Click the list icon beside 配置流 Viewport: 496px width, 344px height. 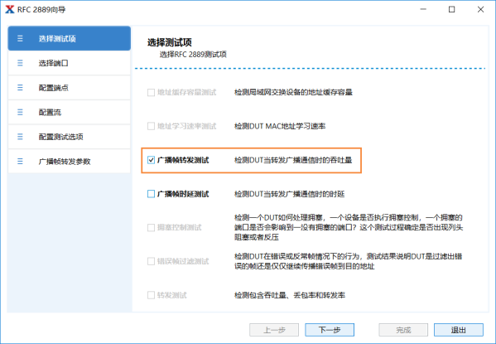tap(20, 112)
